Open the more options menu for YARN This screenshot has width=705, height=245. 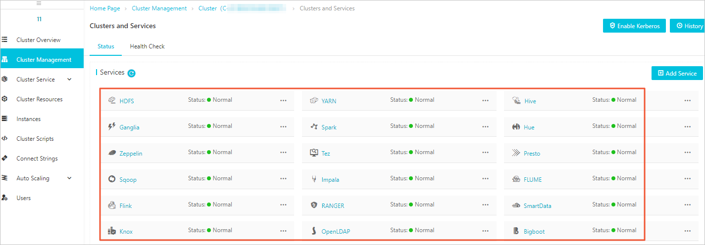[x=485, y=100]
